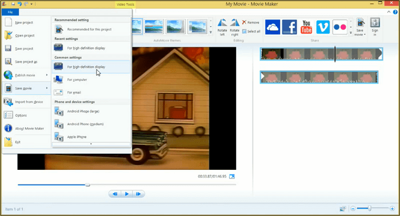Zoom out timeline with minus icon
400x216 pixels.
[353, 209]
